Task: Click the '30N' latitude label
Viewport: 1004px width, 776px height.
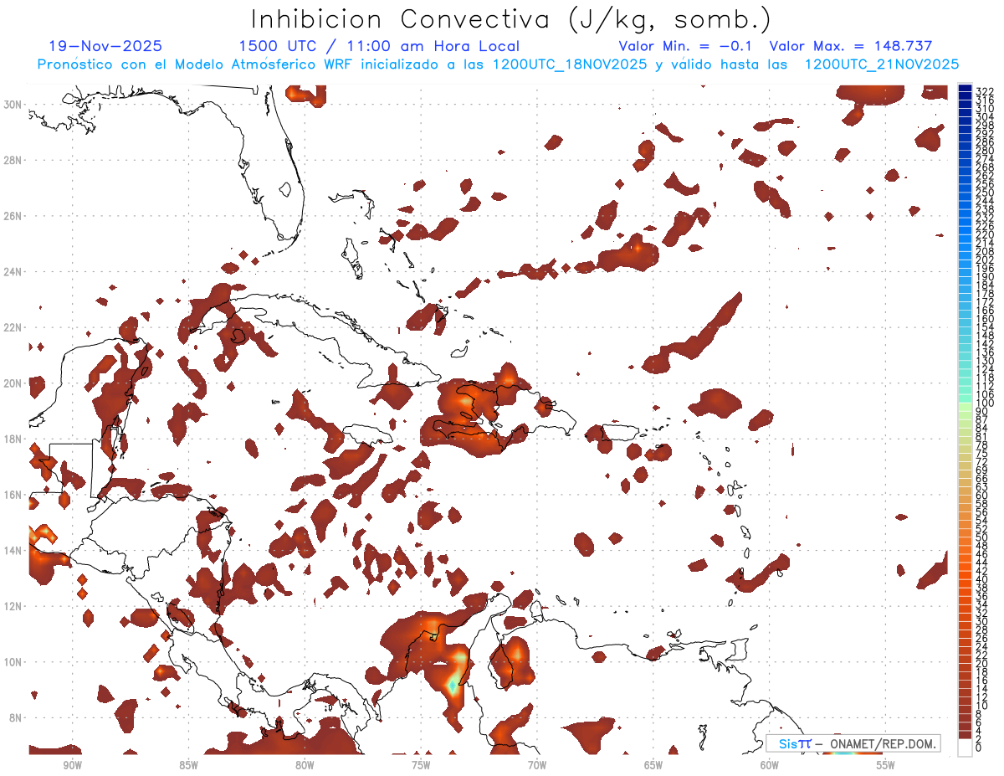Action: pyautogui.click(x=12, y=104)
